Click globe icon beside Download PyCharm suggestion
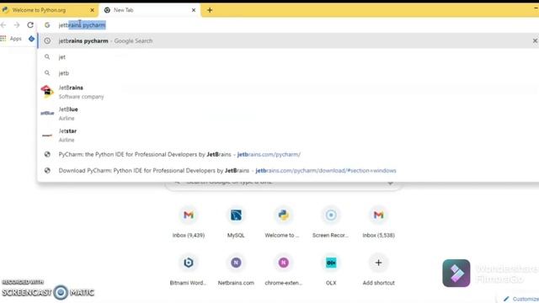Image resolution: width=539 pixels, height=303 pixels. 47,170
